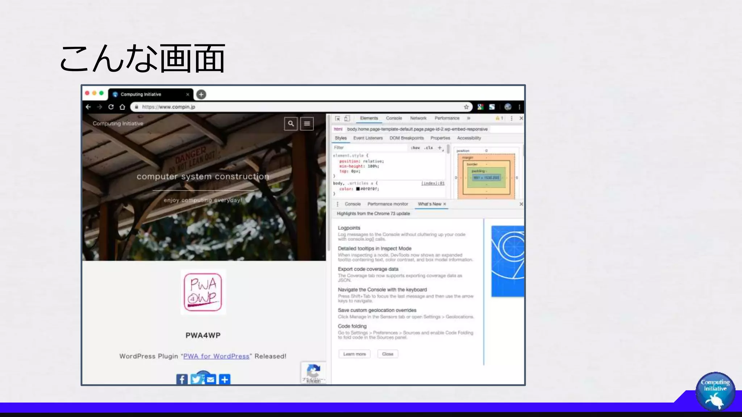
Task: Click the #0f0f0f color swatch
Action: coord(358,189)
